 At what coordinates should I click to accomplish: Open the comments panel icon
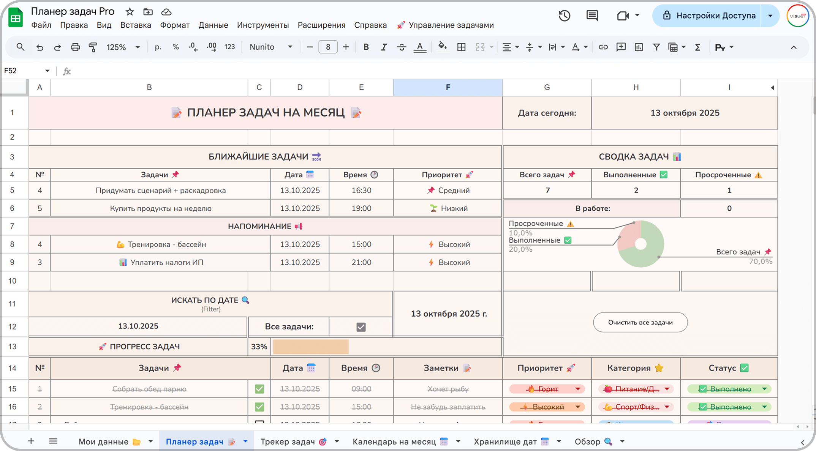coord(592,16)
